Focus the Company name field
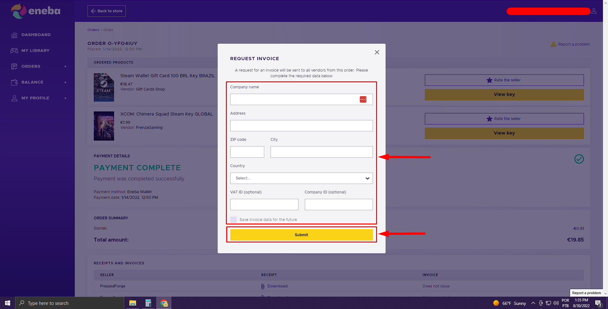The image size is (608, 309). 302,99
